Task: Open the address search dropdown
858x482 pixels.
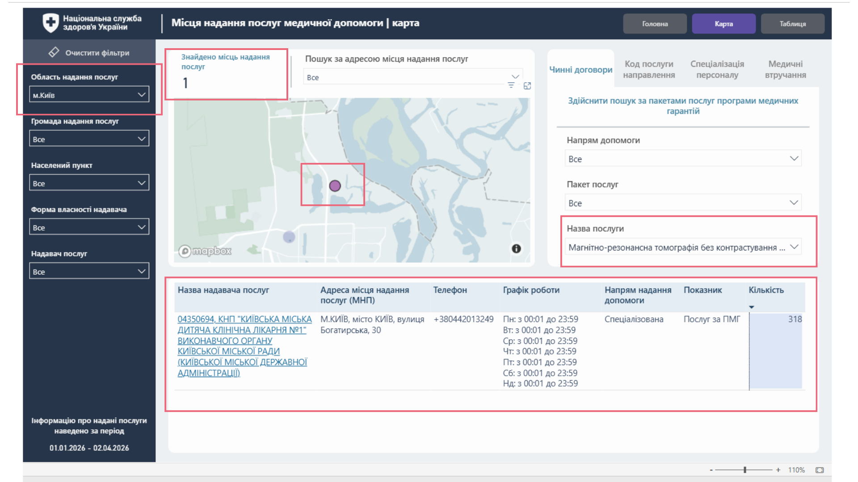Action: coord(413,77)
